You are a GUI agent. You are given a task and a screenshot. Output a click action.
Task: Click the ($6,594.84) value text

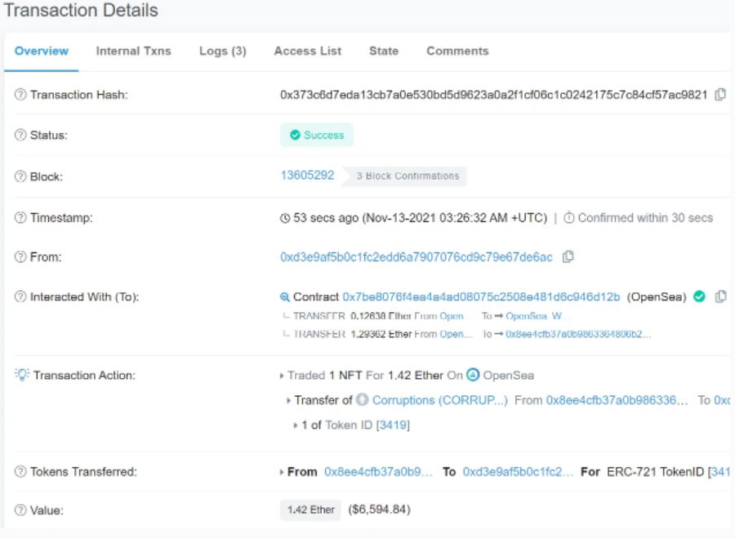point(379,510)
